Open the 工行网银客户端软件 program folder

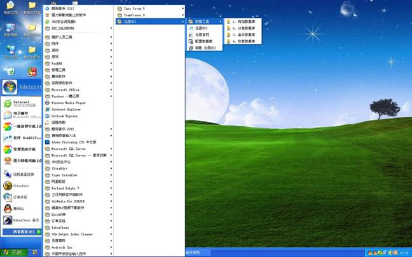79,195
